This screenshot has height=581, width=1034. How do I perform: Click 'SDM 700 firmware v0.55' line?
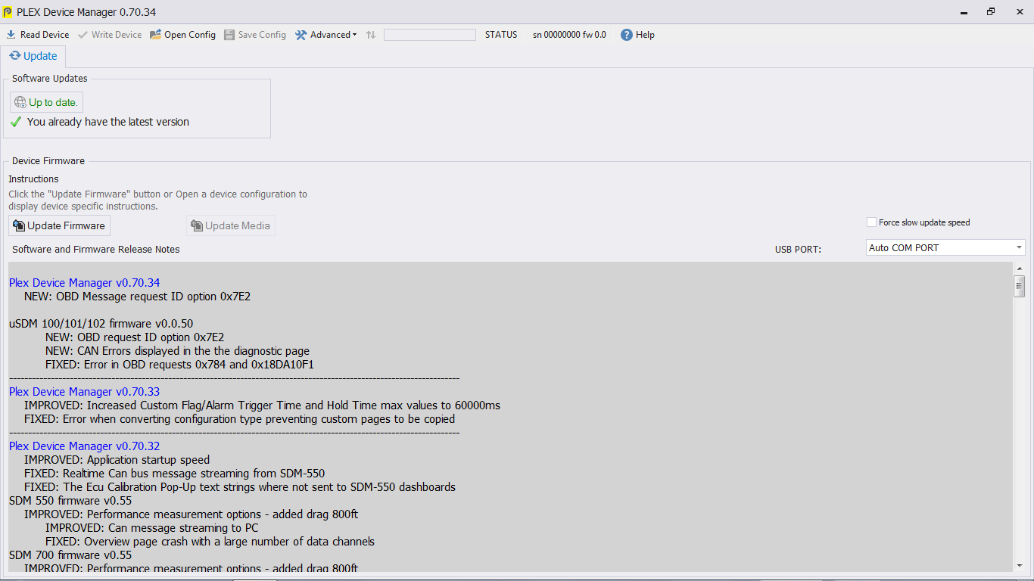70,555
